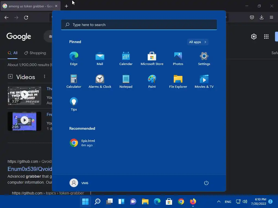This screenshot has width=278, height=208.
Task: Open File Explorer from pinned apps
Action: 178,81
